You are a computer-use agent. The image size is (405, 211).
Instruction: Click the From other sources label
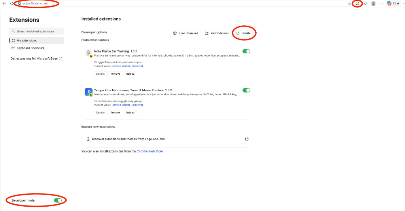click(x=95, y=40)
